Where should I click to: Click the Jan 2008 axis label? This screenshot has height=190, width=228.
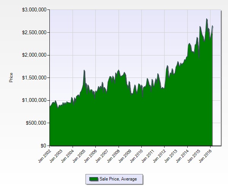click(114, 156)
